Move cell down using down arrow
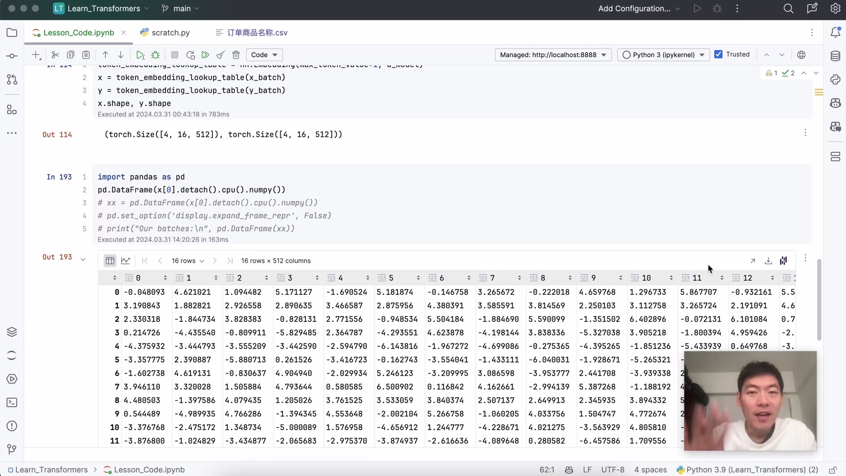The image size is (846, 476). tap(120, 55)
